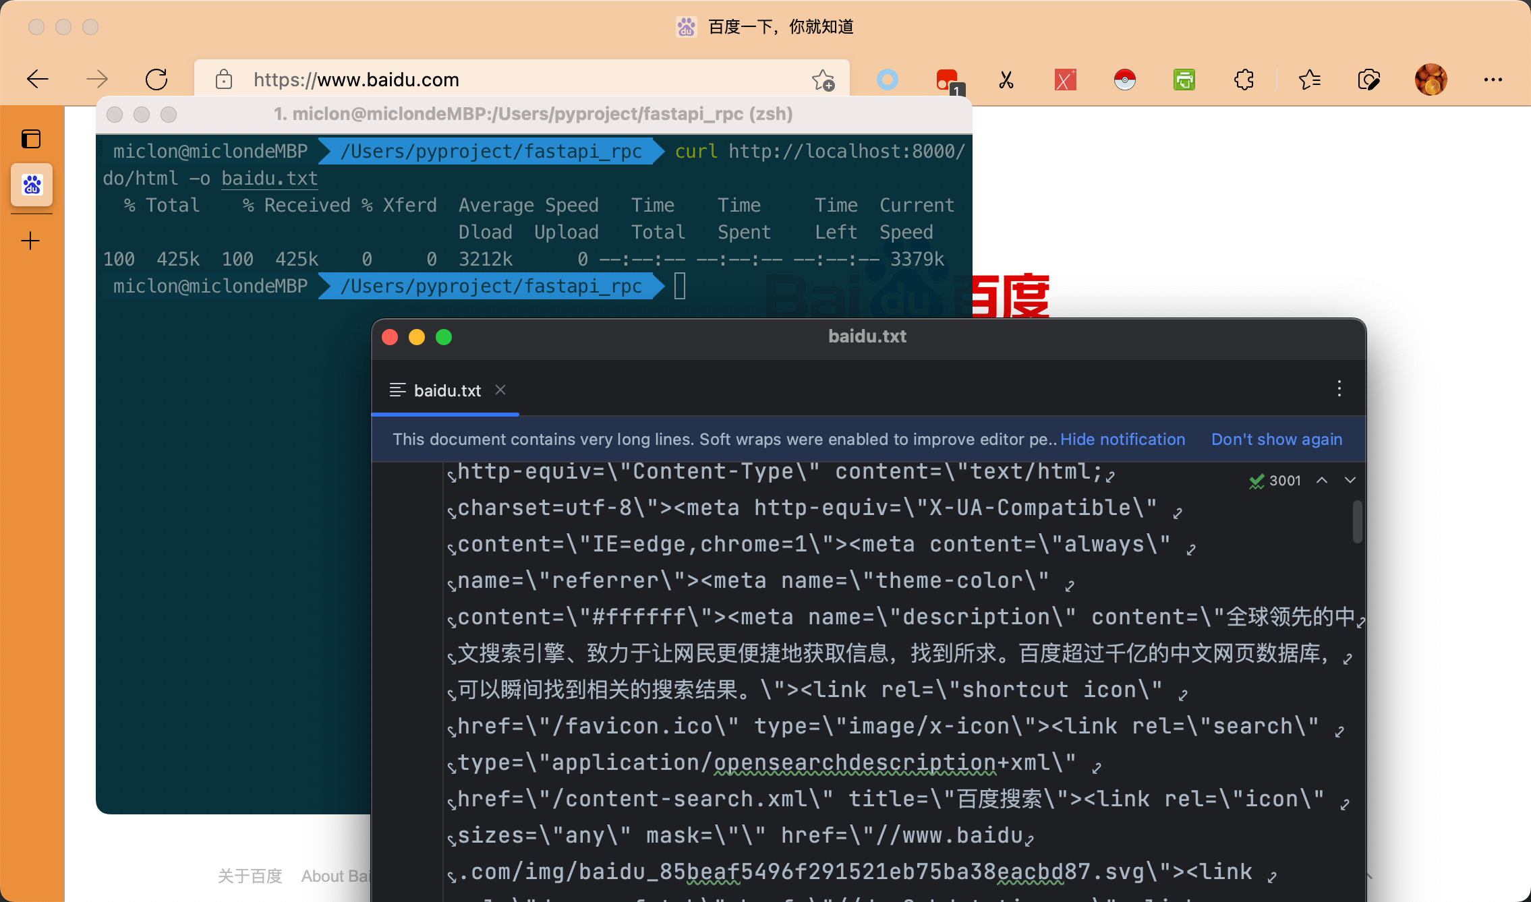
Task: Open editor tab options three-dot menu
Action: pyautogui.click(x=1339, y=388)
